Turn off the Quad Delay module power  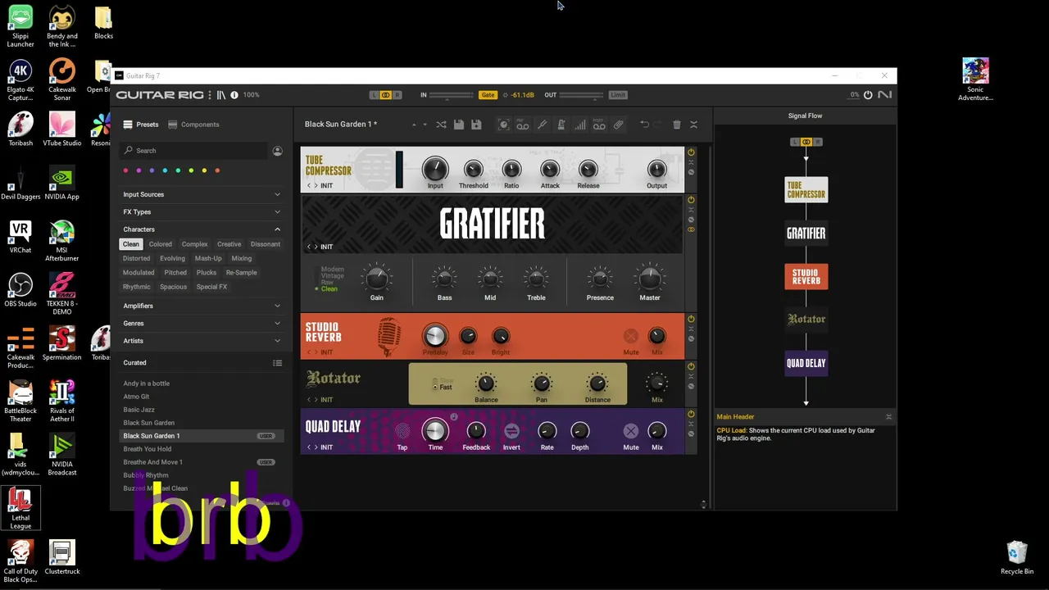point(691,414)
